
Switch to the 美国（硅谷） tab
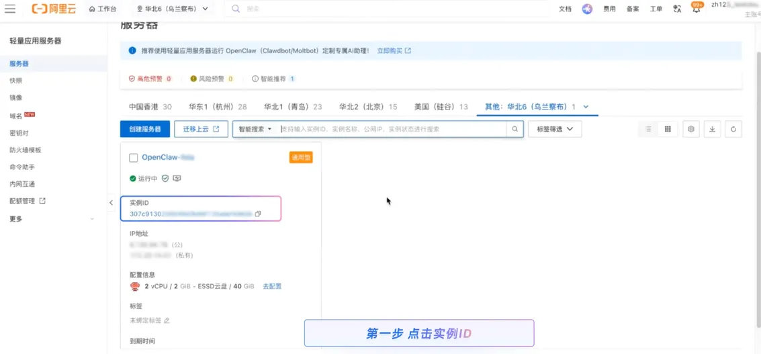[x=441, y=107]
